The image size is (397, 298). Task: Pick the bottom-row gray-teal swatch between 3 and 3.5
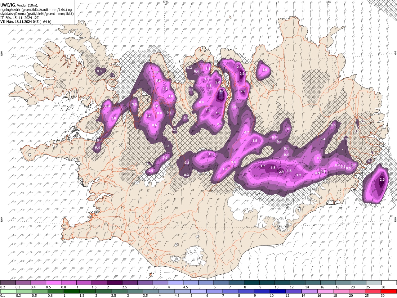click(136, 291)
